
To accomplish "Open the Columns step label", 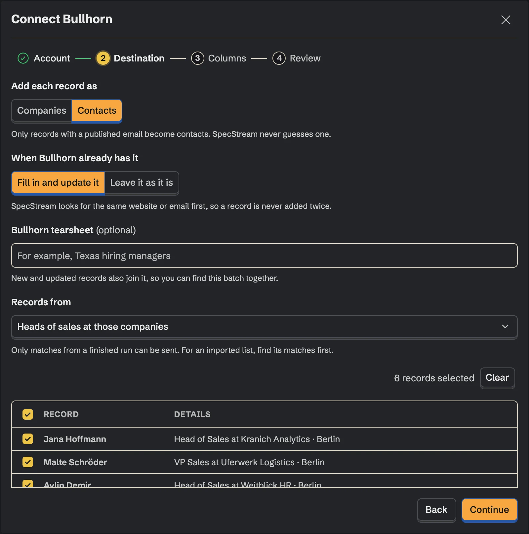I will (227, 58).
